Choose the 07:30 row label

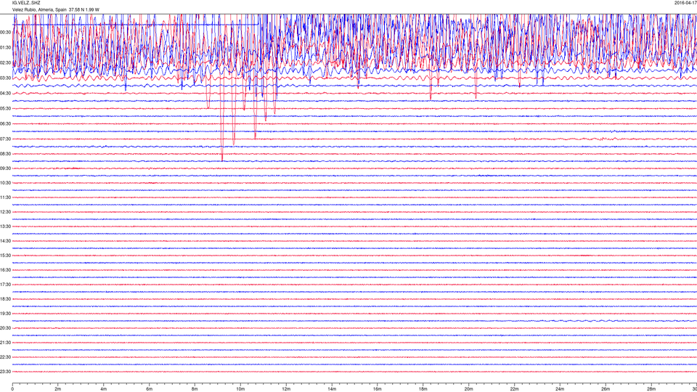[5, 139]
